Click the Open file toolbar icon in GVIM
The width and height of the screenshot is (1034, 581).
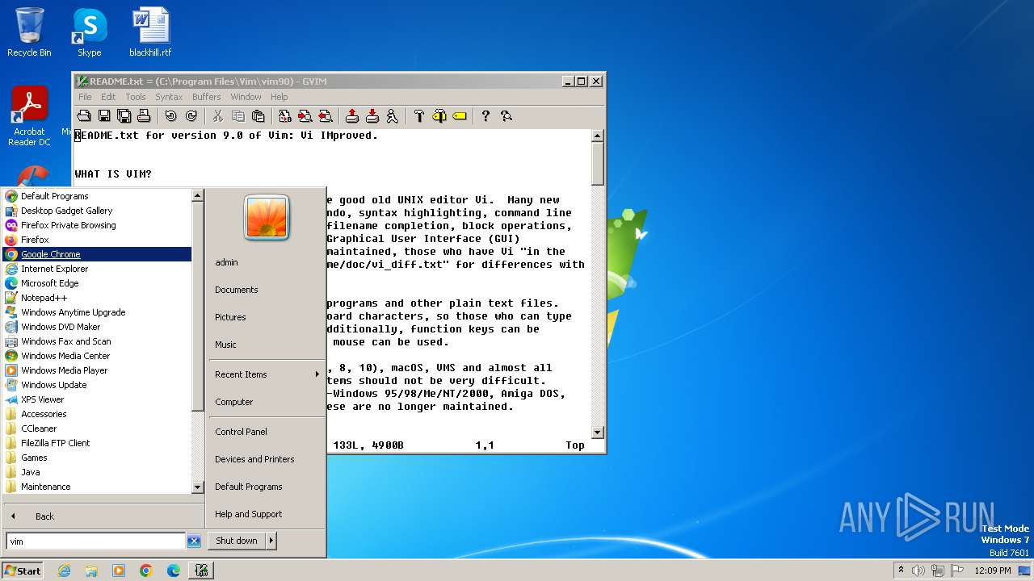pos(84,116)
